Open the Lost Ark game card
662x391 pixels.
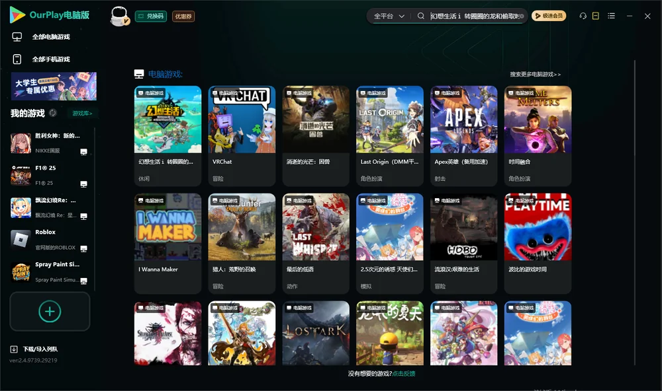coord(316,333)
